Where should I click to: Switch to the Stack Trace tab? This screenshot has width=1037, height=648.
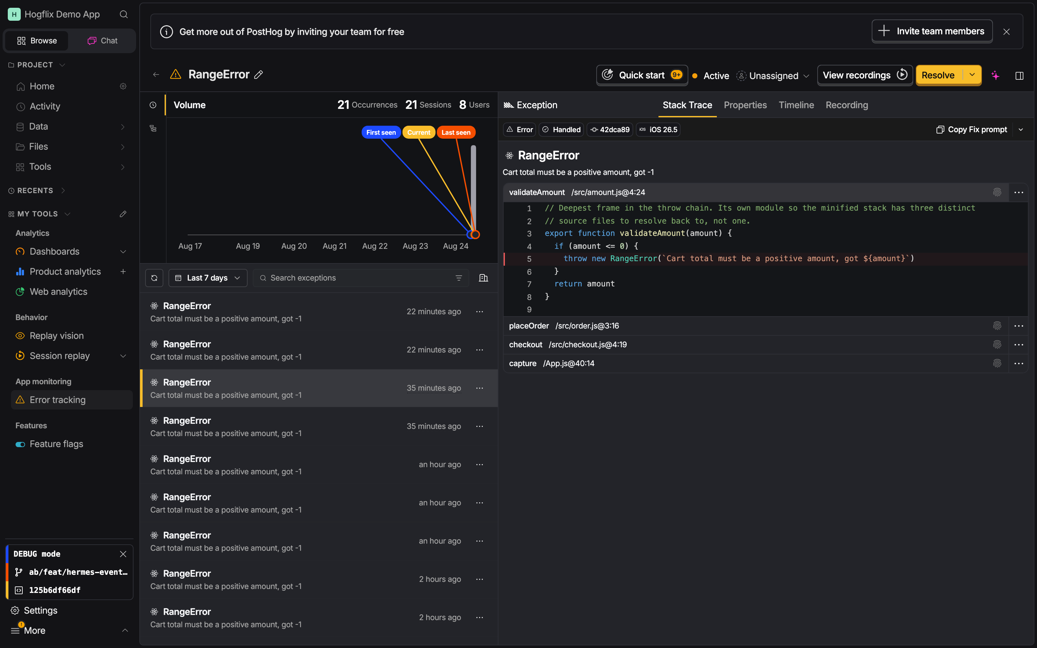tap(687, 105)
